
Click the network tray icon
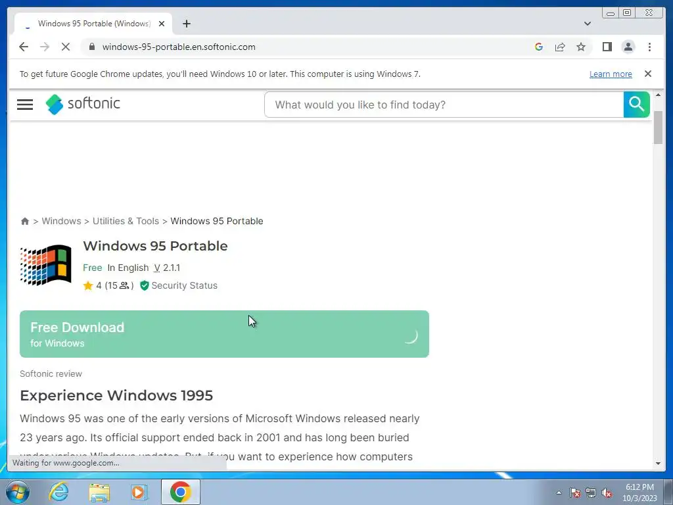(x=591, y=493)
